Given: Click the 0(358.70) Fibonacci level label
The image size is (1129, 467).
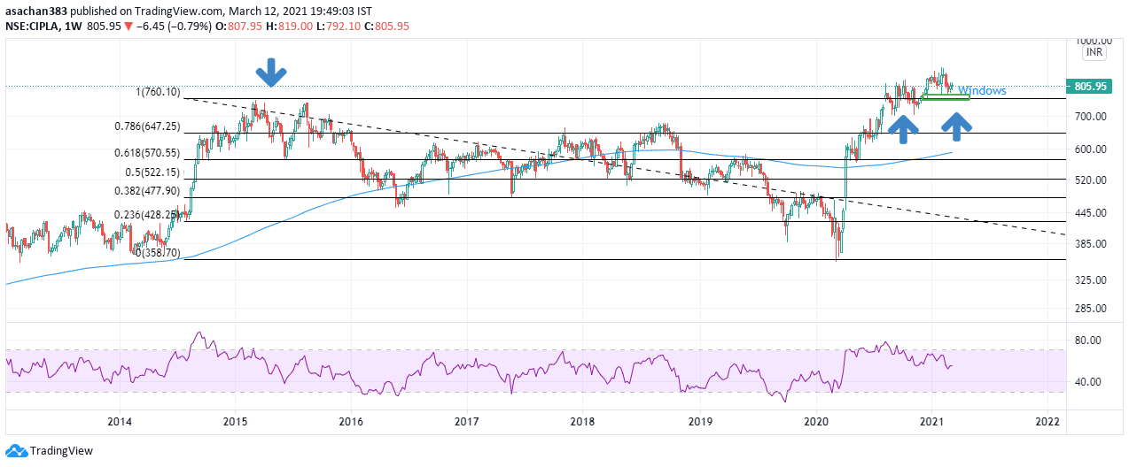Looking at the screenshot, I should [158, 253].
